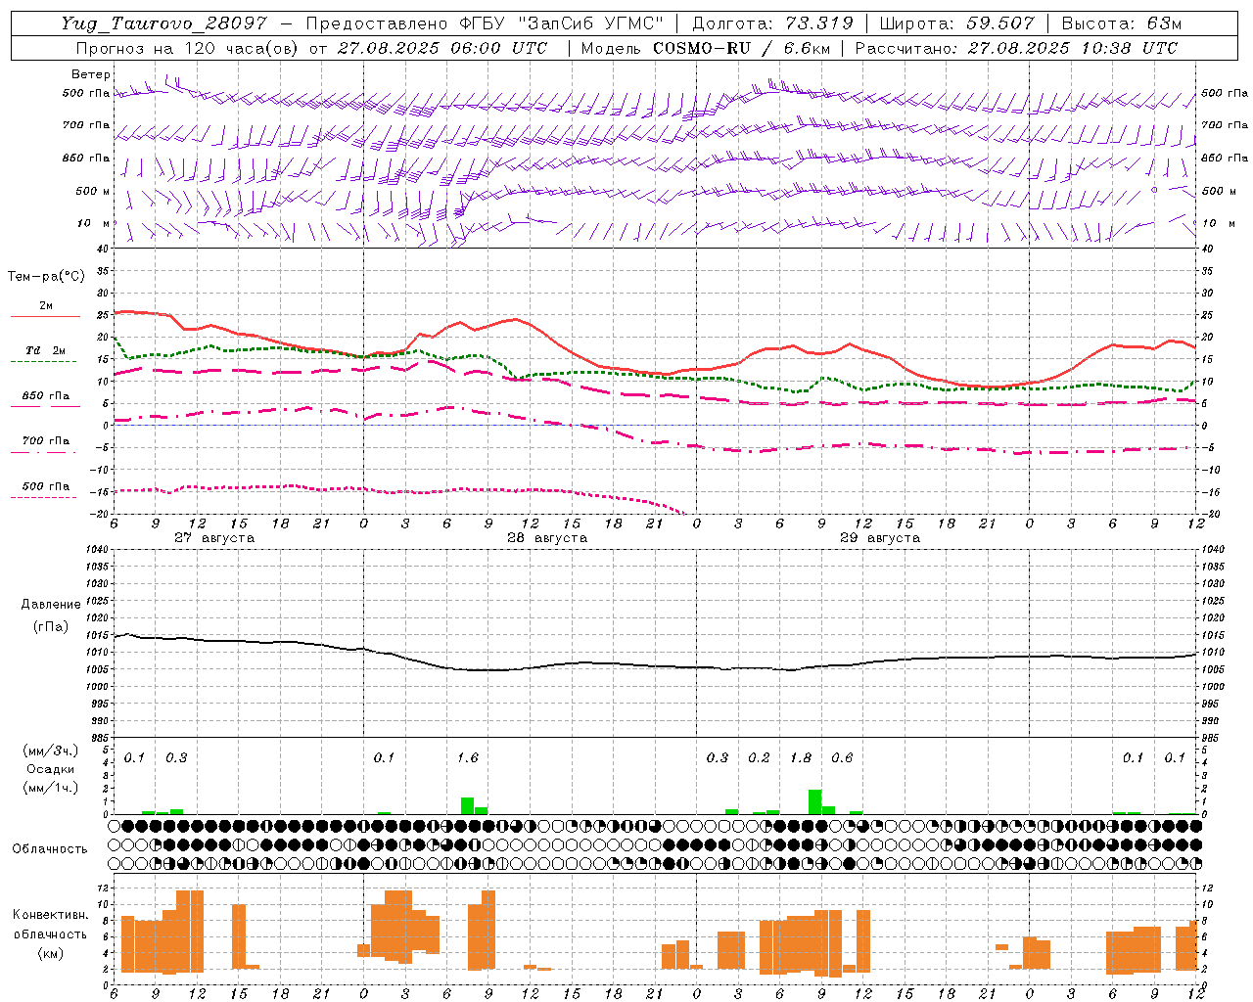Click the Облачность panel label

click(50, 849)
